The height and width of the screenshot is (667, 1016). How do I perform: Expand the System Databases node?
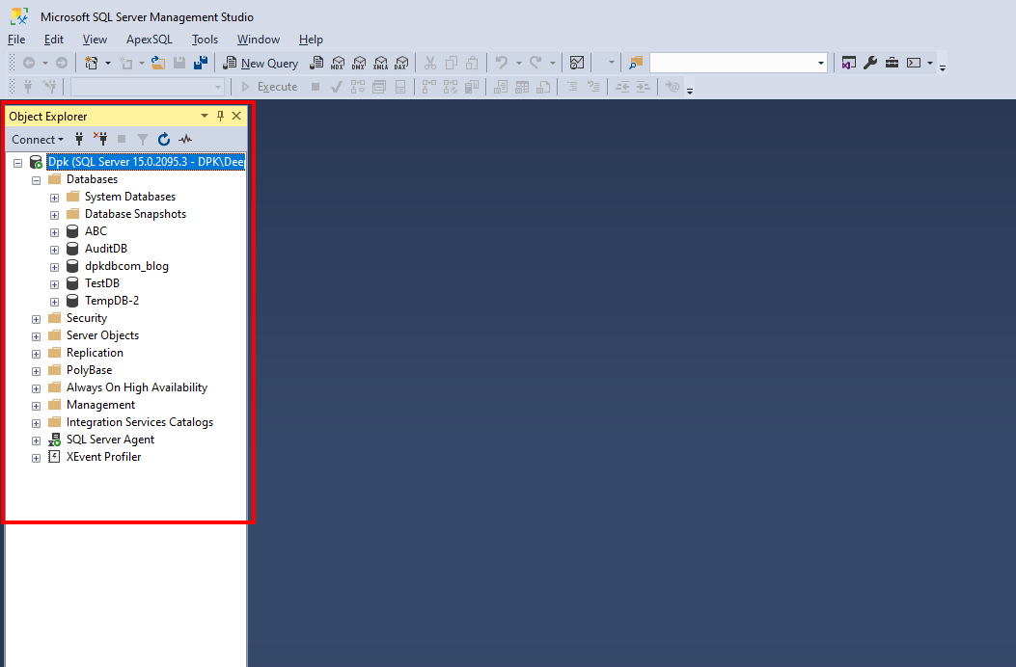pyautogui.click(x=54, y=197)
